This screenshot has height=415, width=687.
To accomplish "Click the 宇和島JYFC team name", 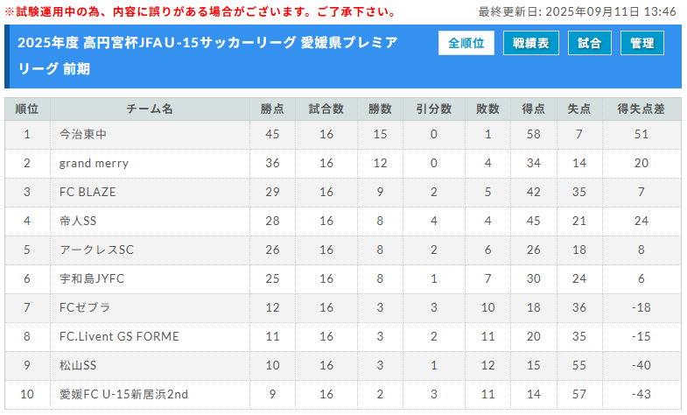I will pyautogui.click(x=91, y=279).
